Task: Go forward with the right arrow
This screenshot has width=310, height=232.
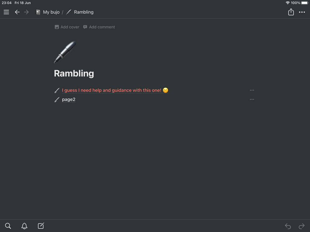Action: coord(26,12)
